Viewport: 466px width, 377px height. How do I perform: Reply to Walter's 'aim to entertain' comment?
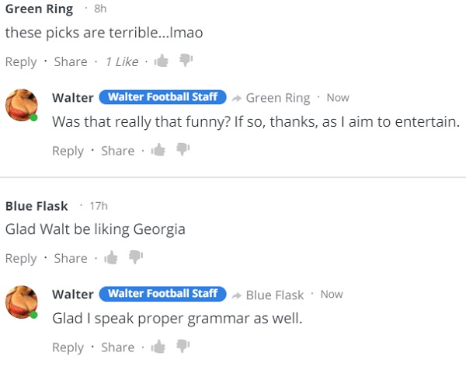[68, 151]
